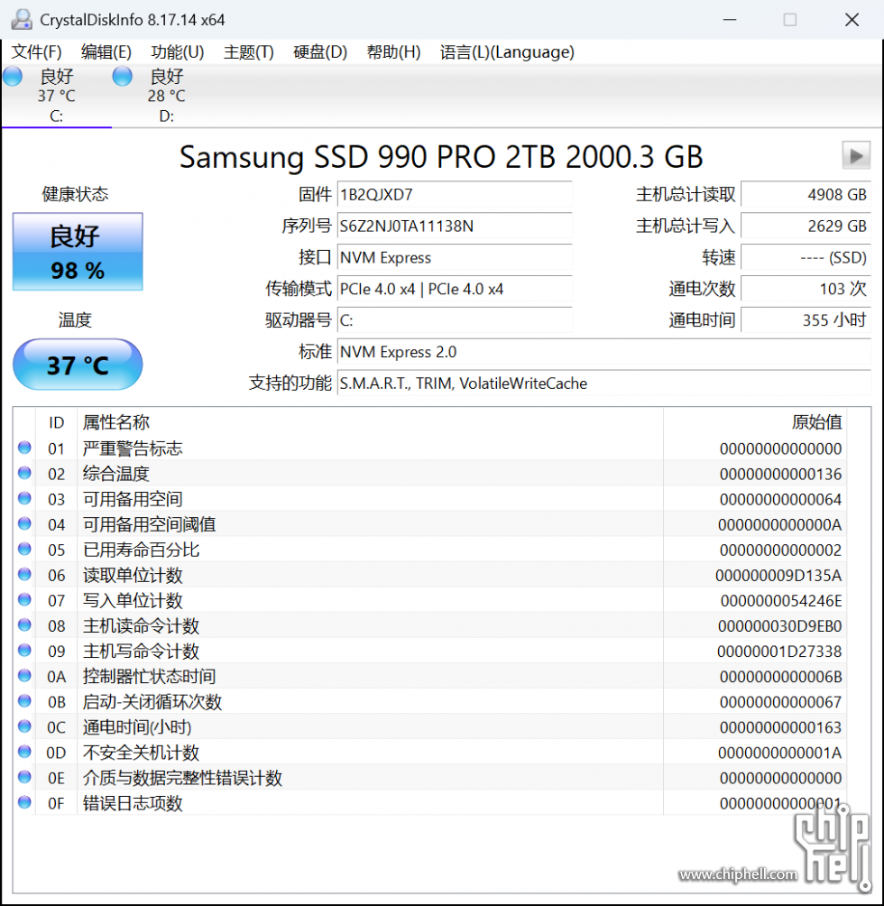Select the 不安全关机计数 attribute row

click(x=429, y=753)
